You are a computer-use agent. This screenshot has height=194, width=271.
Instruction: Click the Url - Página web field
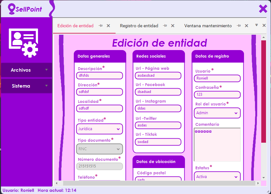click(x=158, y=75)
